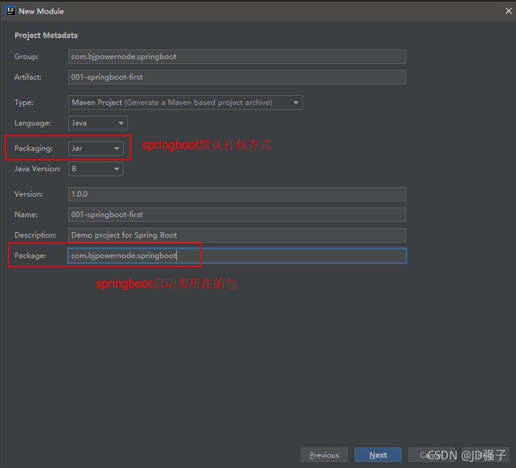Screen dimensions: 516x468
Task: Click the New Module title text
Action: tap(42, 11)
